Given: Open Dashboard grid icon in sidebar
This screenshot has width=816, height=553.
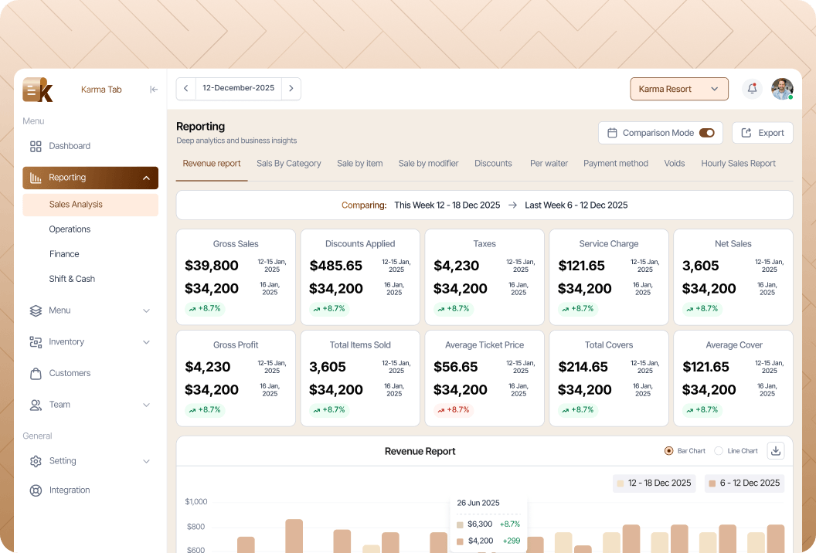Looking at the screenshot, I should 36,146.
